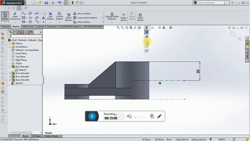The width and height of the screenshot is (250, 141).
Task: Click Mirror Entities
Action: tap(82, 14)
